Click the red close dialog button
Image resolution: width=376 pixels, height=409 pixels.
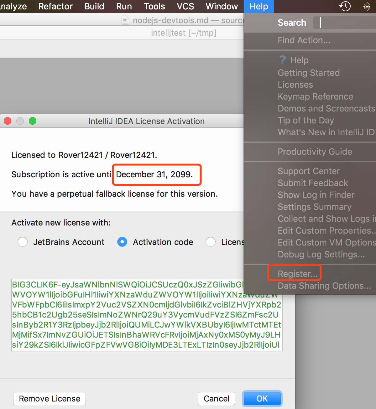point(8,121)
